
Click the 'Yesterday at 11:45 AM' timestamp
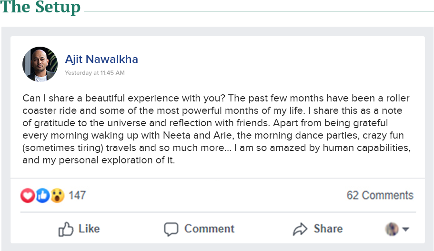coord(95,73)
